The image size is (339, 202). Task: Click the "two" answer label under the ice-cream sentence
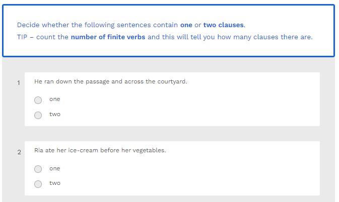54,183
